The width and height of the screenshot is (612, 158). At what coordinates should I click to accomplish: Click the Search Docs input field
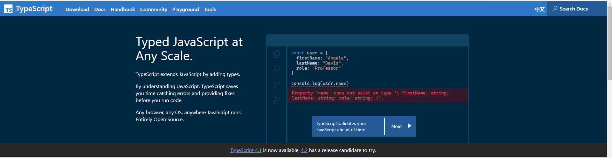(x=577, y=9)
